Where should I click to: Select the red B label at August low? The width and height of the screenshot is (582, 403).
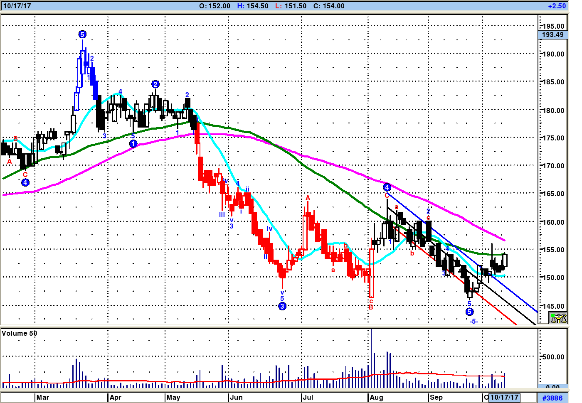point(371,307)
